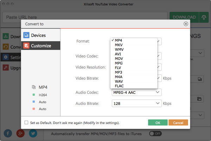Click the Paste URL here field
The image size is (211, 141).
click(85, 17)
